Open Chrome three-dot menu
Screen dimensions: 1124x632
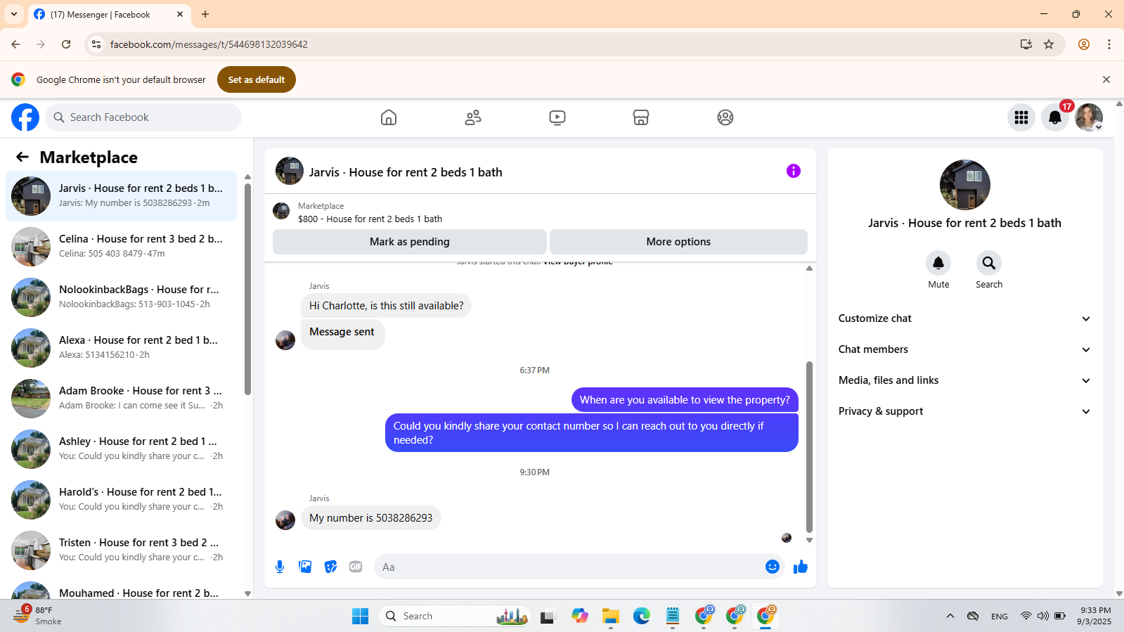(x=1109, y=44)
